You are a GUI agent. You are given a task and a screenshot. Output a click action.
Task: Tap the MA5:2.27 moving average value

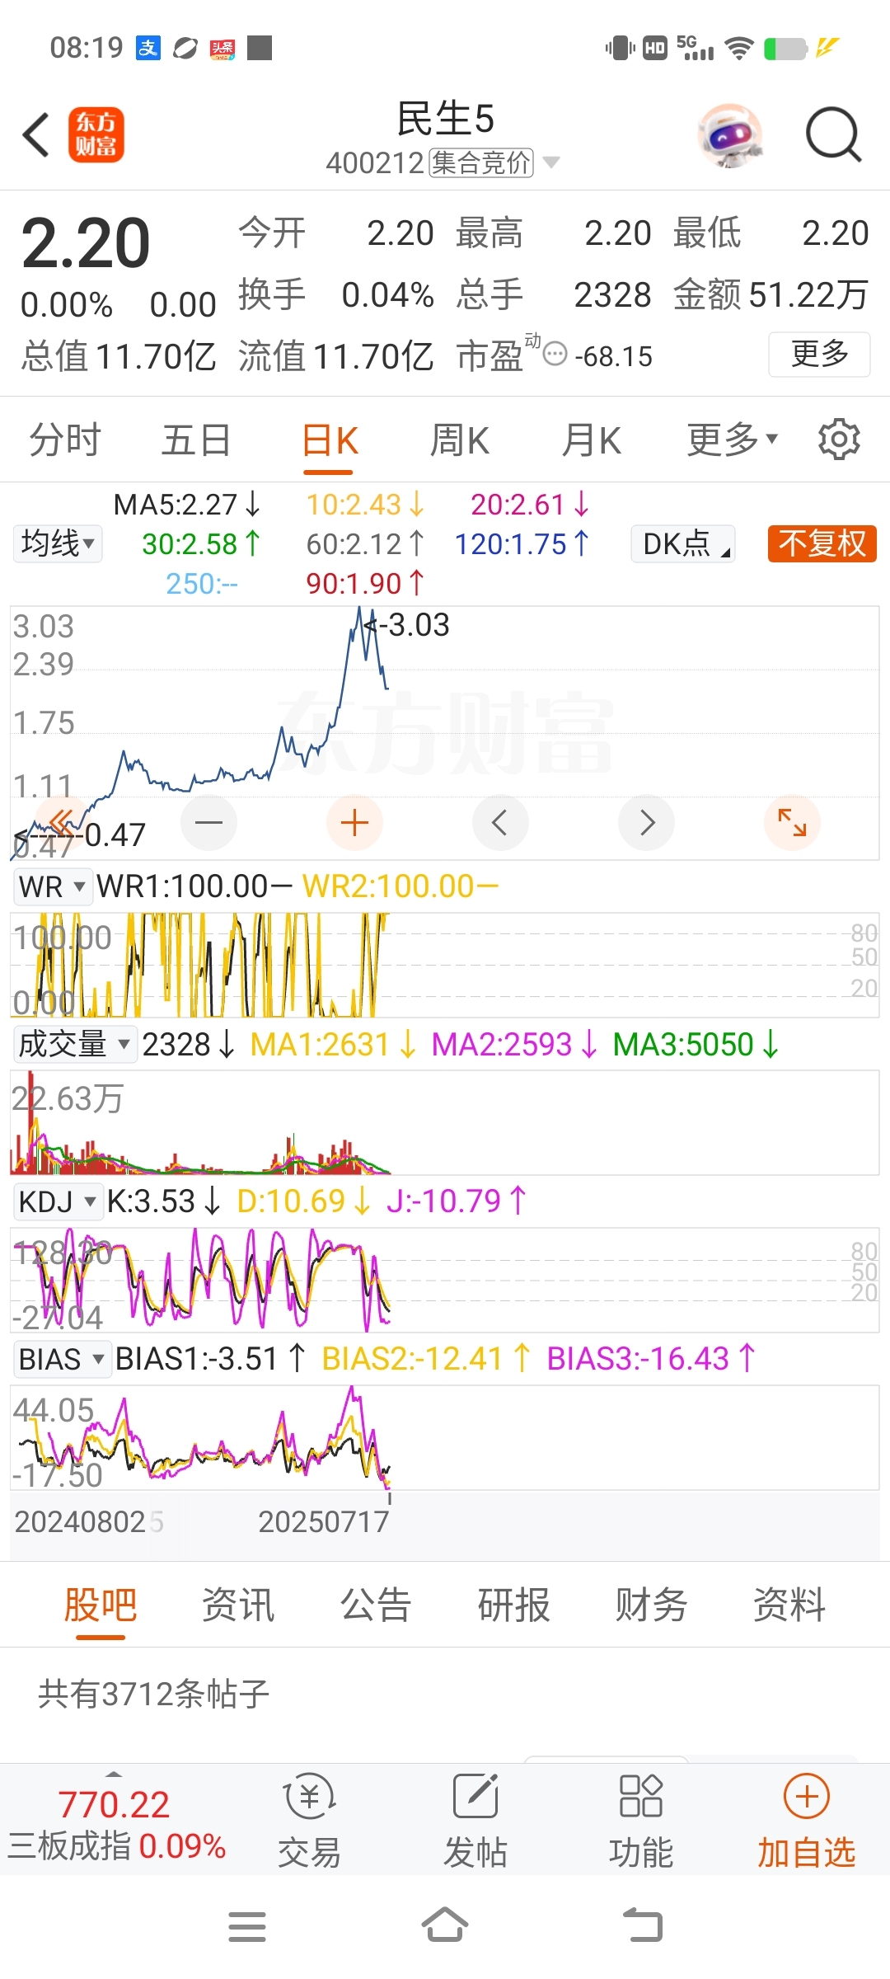point(187,504)
